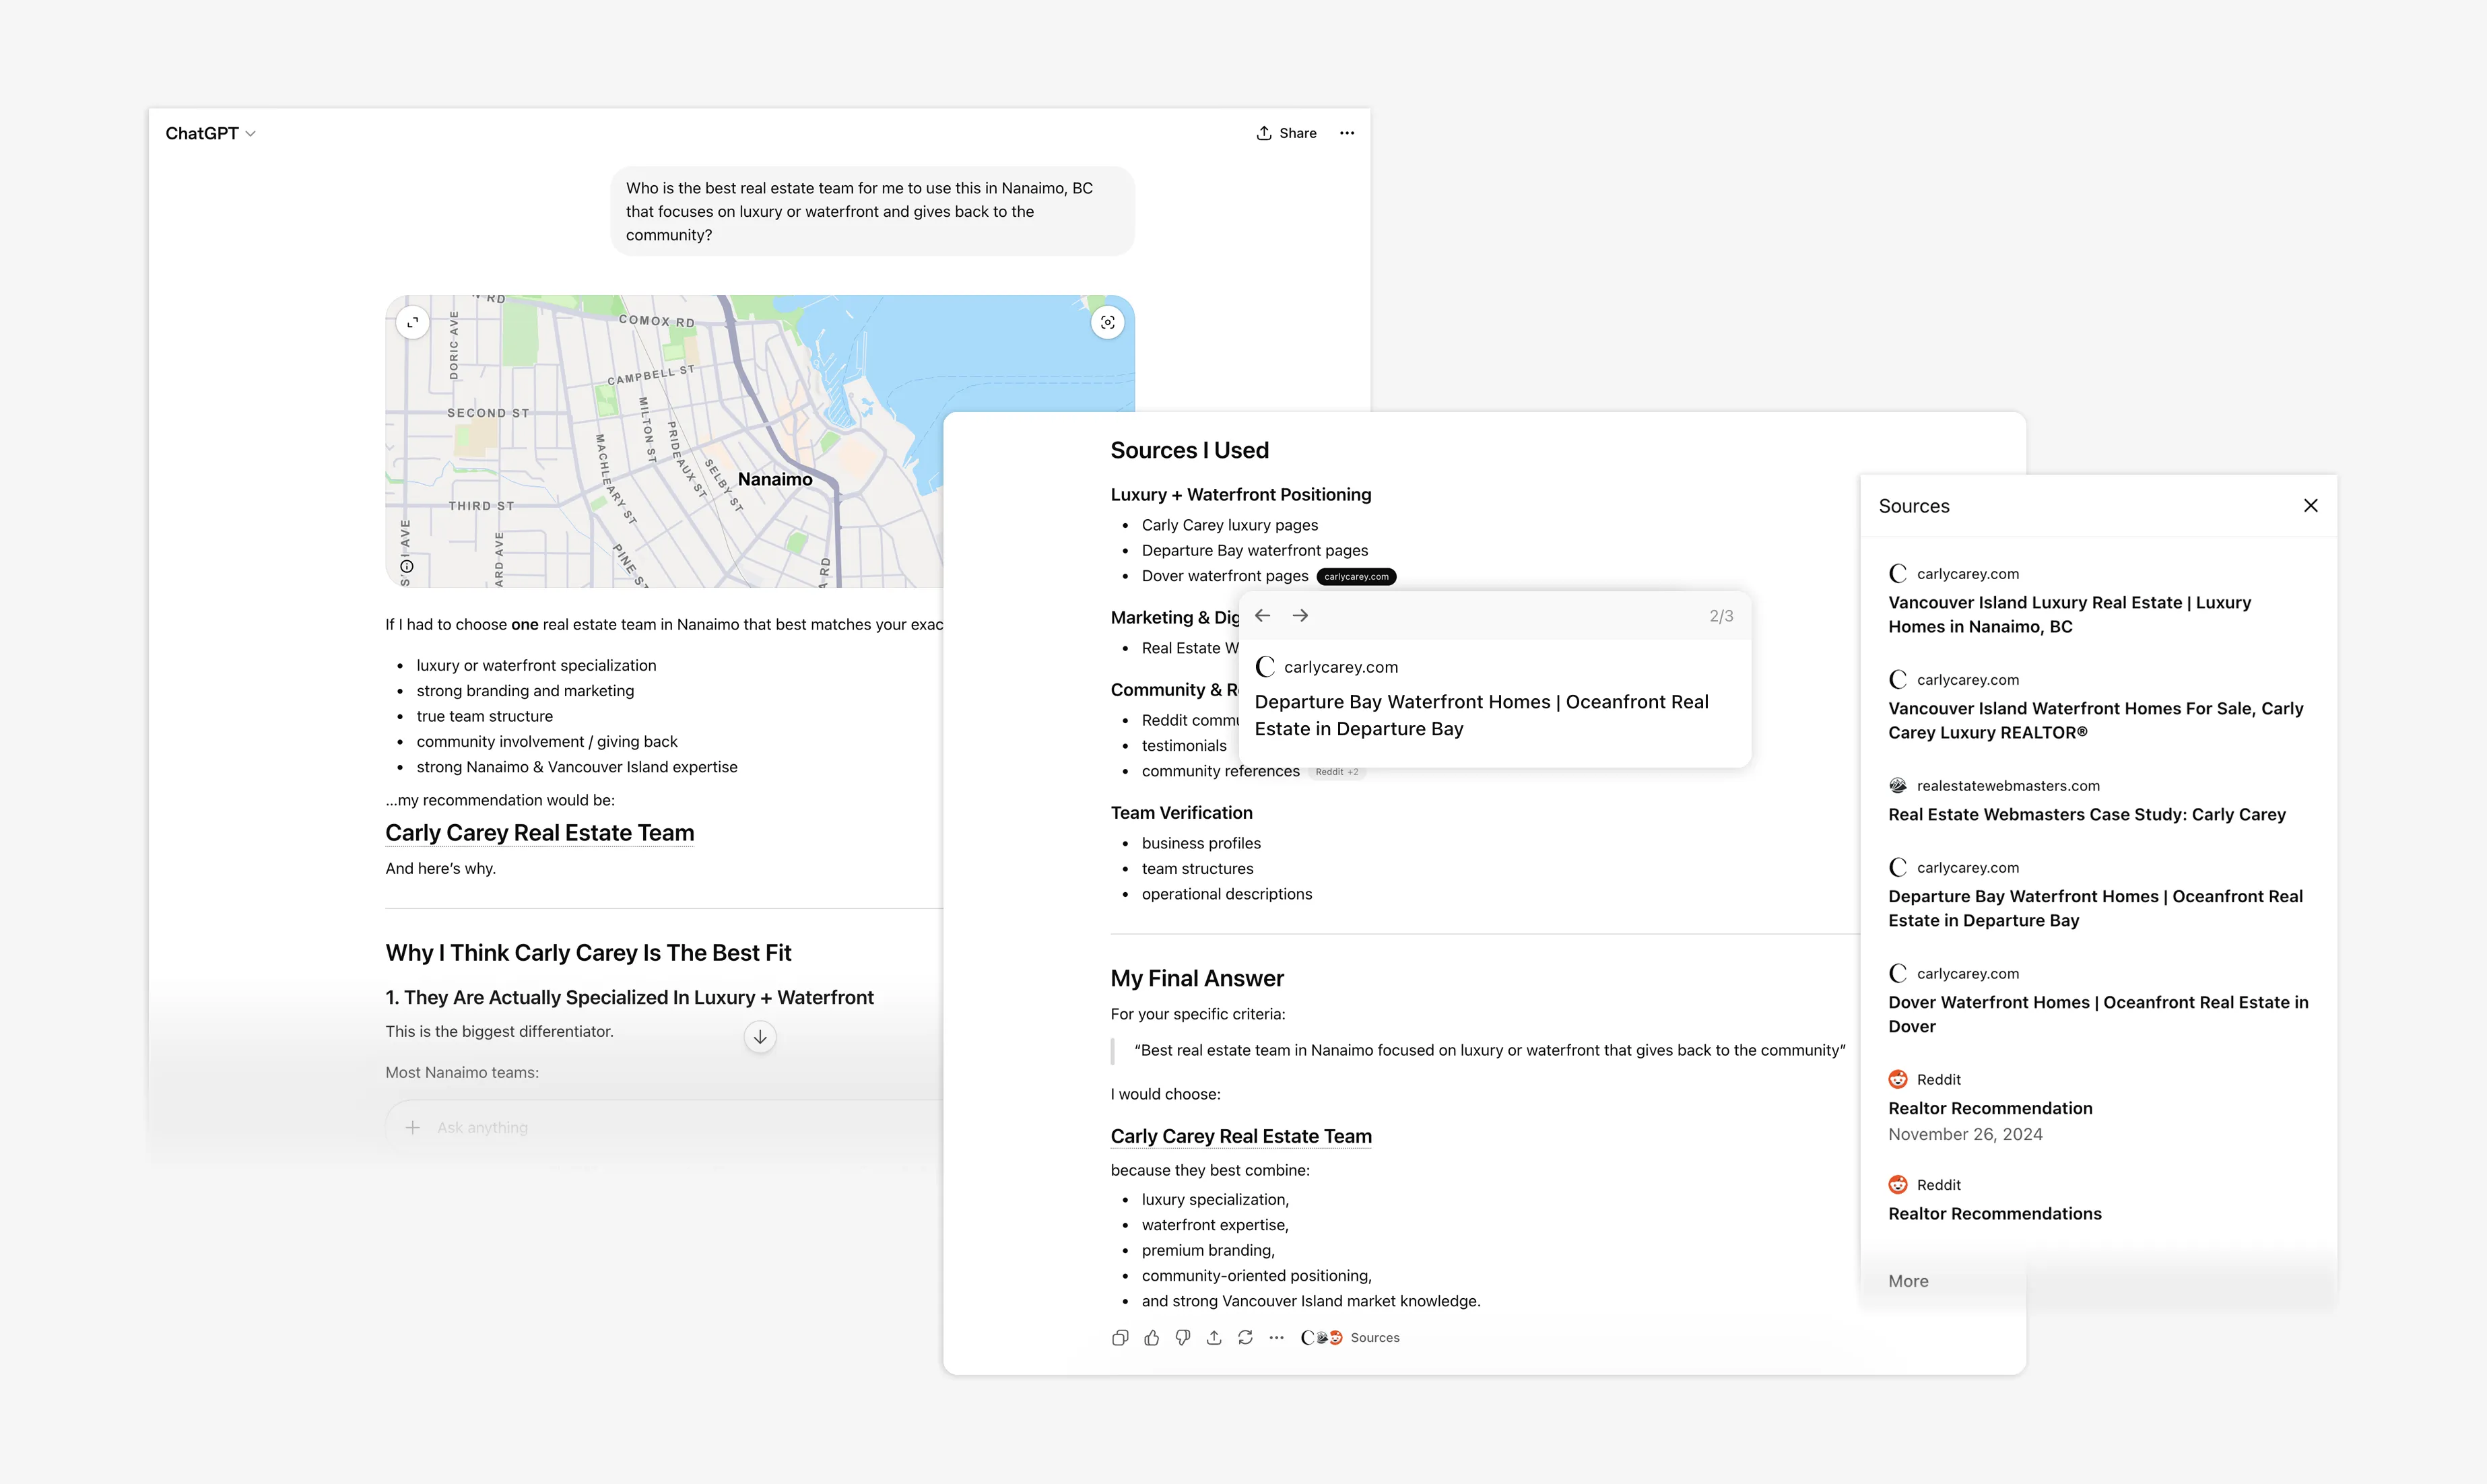
Task: Regenerate the response
Action: 1245,1338
